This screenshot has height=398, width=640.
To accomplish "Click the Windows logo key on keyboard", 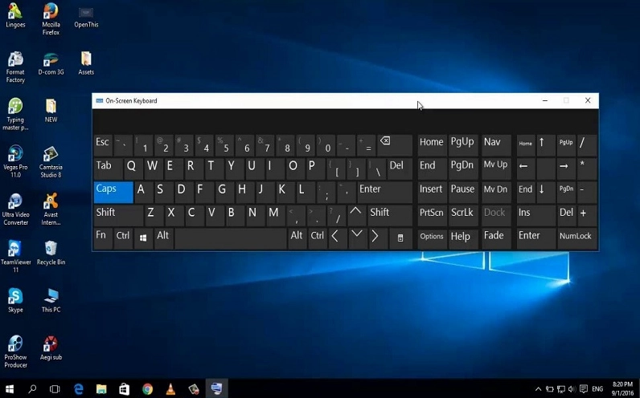I will [x=143, y=238].
